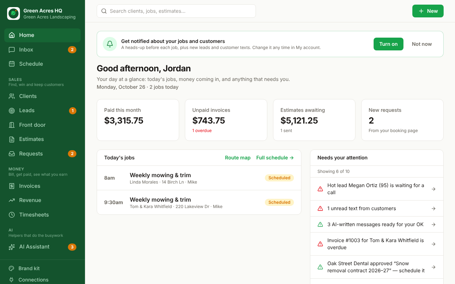The height and width of the screenshot is (284, 455).
Task: Focus the search clients, jobs, estimates field
Action: click(176, 11)
